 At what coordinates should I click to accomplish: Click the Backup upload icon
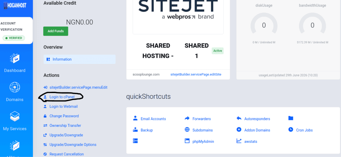point(135,130)
